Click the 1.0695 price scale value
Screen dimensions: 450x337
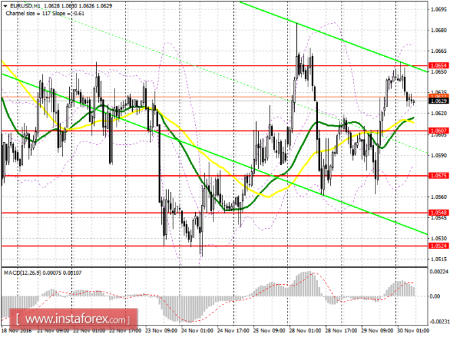pos(438,9)
